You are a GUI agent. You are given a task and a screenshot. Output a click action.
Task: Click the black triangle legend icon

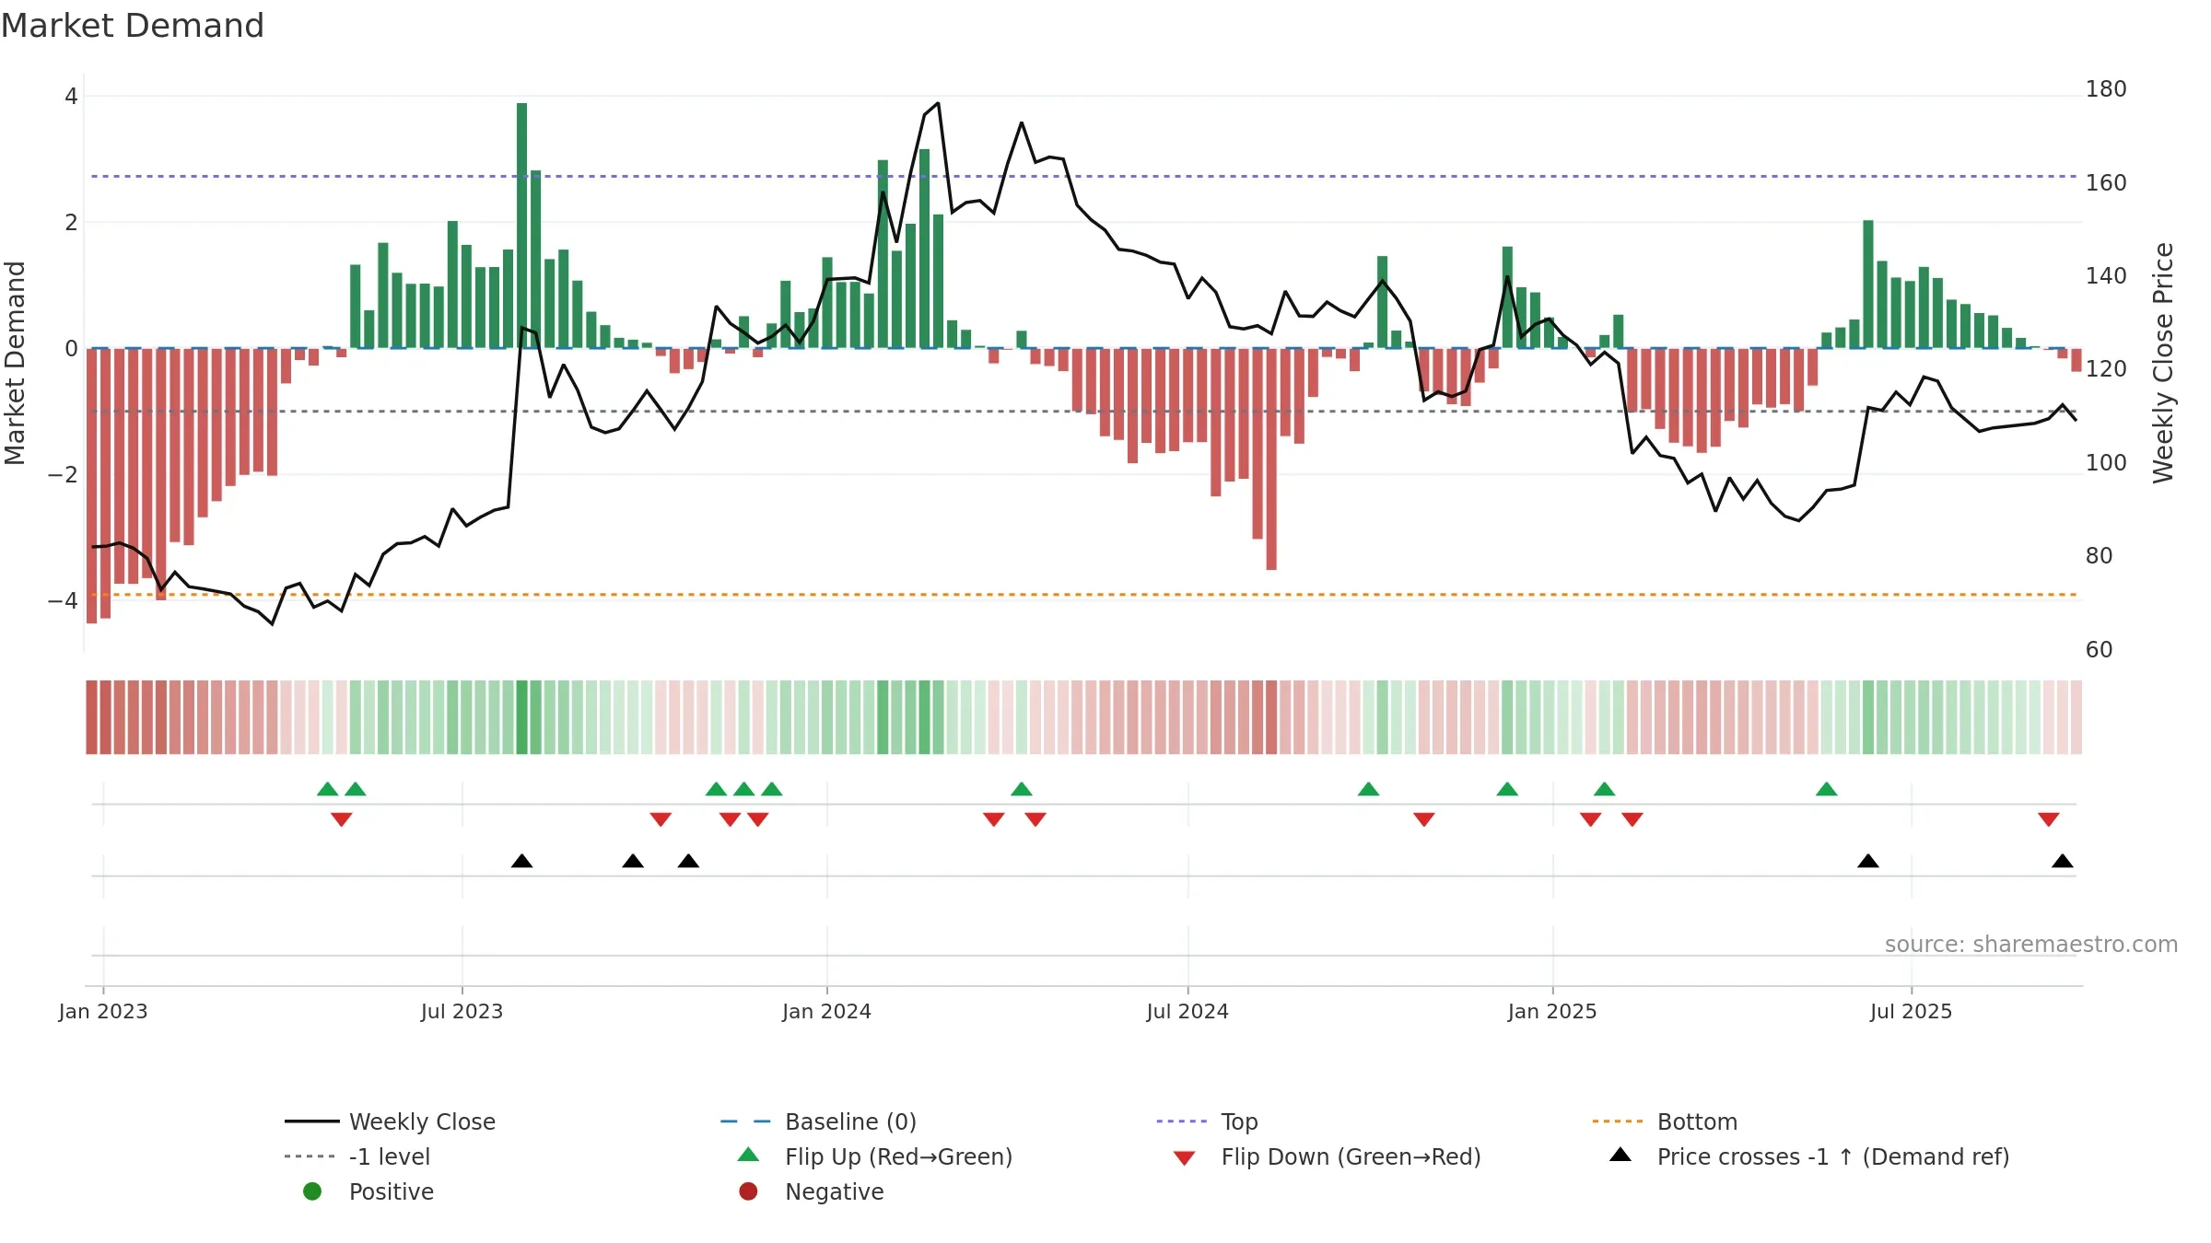(x=1620, y=1155)
